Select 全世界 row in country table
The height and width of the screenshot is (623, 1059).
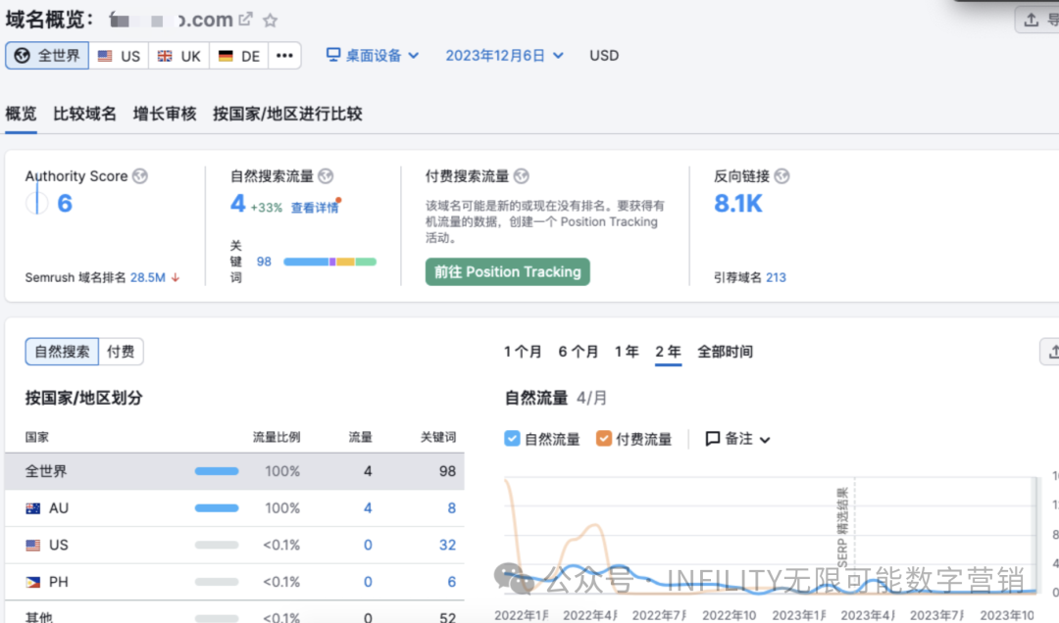click(x=234, y=471)
